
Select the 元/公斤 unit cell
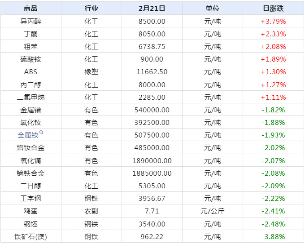(212, 211)
